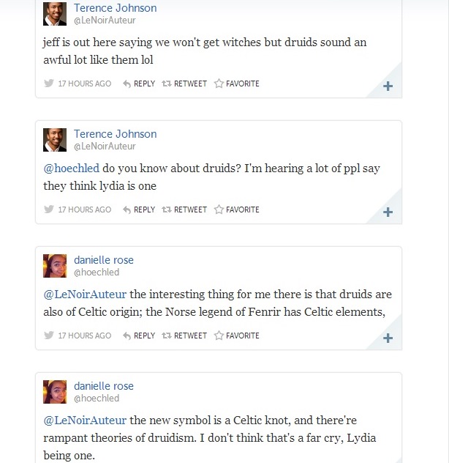Click danielle rose's avatar on the Fenrir tweet
Screen dimensions: 449x463
[56, 266]
